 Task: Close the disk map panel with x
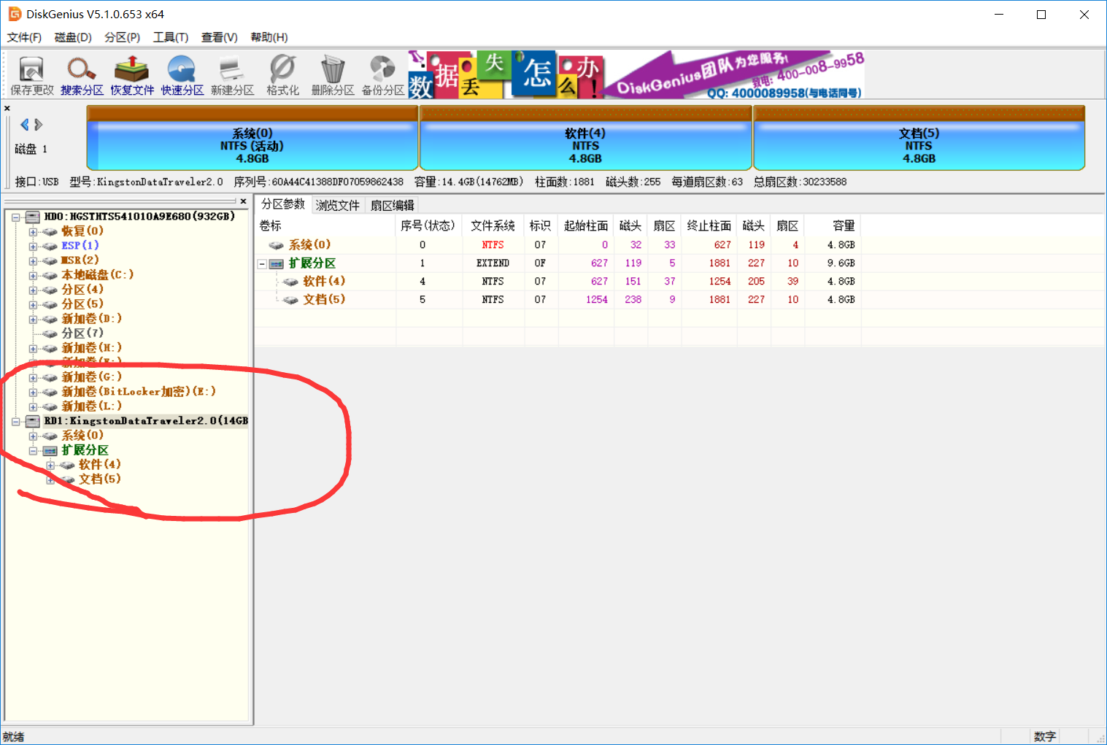(7, 109)
